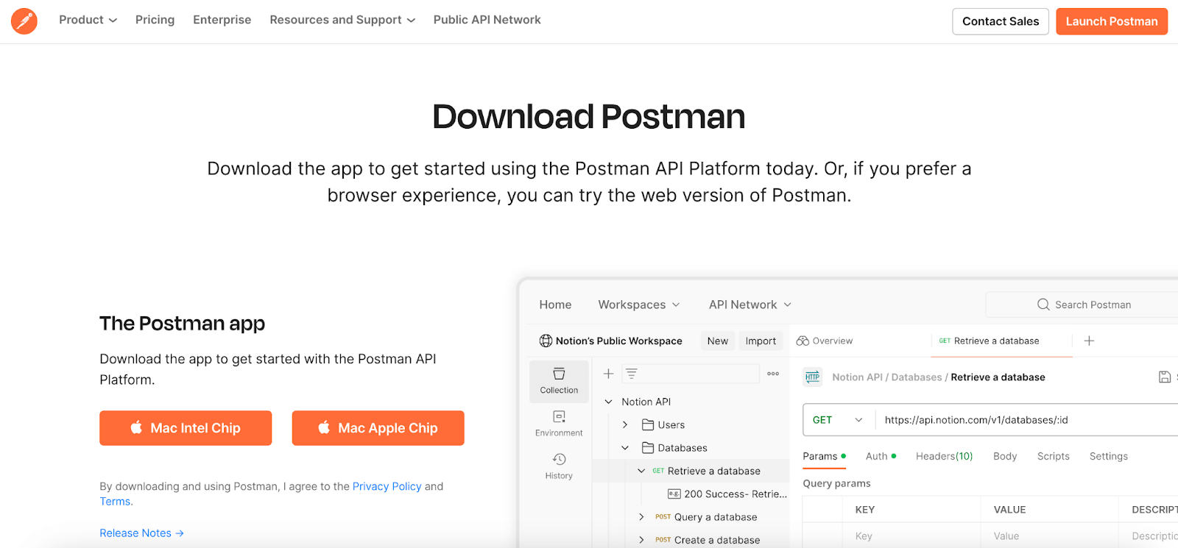1178x548 pixels.
Task: Collapse the Databases folder chevron
Action: [x=625, y=448]
